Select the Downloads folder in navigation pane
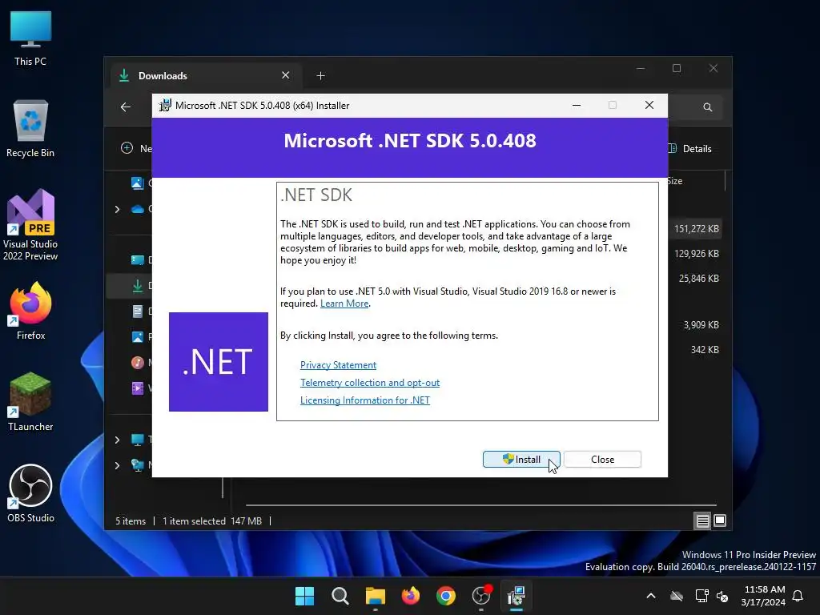Image resolution: width=820 pixels, height=615 pixels. pos(129,286)
